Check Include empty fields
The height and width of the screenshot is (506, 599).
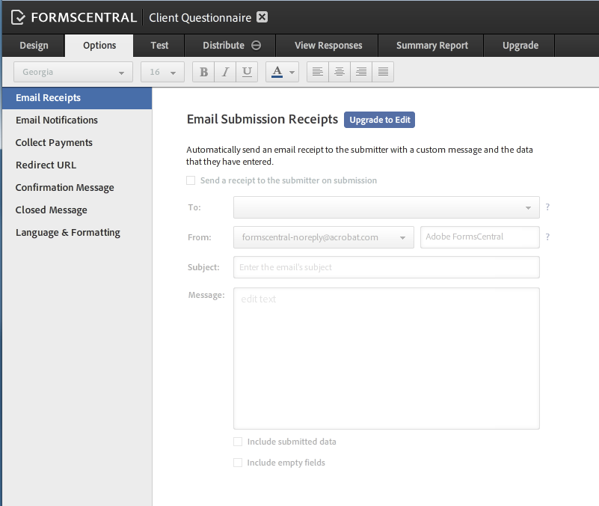(238, 463)
